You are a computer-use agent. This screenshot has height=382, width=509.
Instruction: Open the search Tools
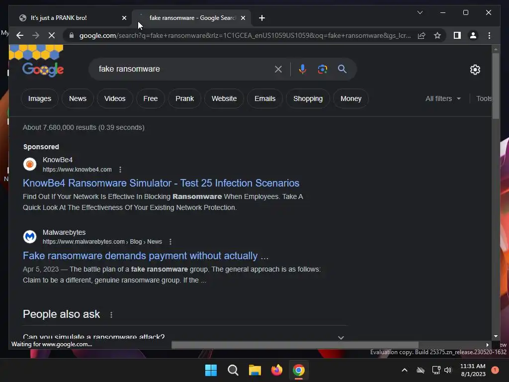484,98
